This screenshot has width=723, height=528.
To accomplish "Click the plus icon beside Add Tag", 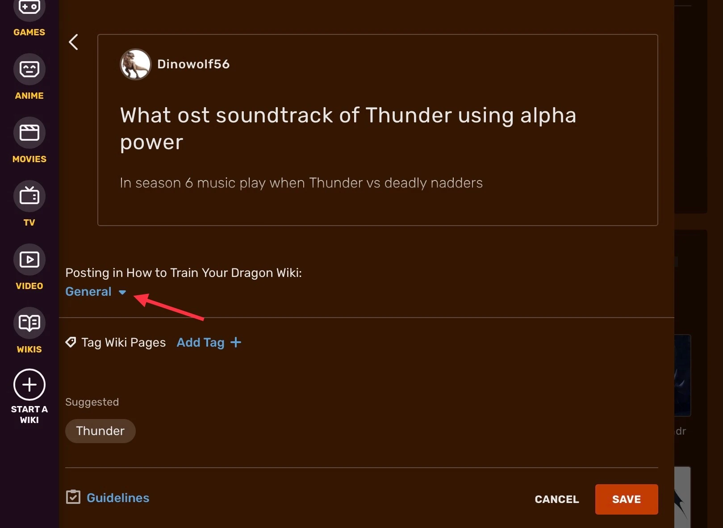I will coord(236,342).
